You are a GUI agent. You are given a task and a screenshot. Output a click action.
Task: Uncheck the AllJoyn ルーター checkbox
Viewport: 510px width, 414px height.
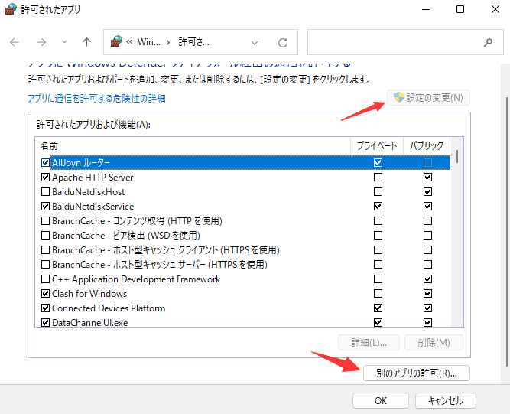pyautogui.click(x=46, y=162)
